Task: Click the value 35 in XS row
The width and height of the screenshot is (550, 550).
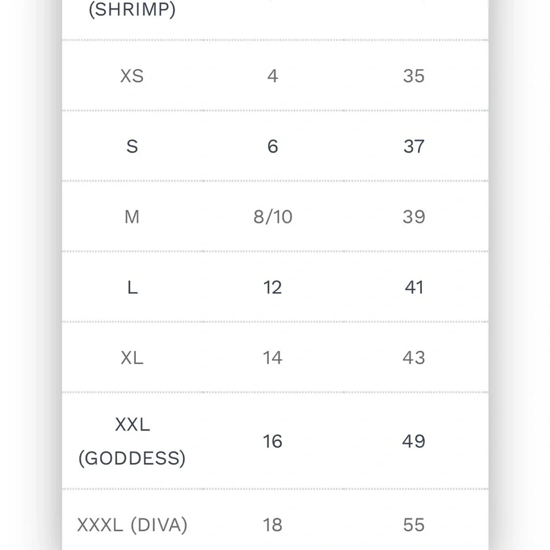Action: (414, 76)
